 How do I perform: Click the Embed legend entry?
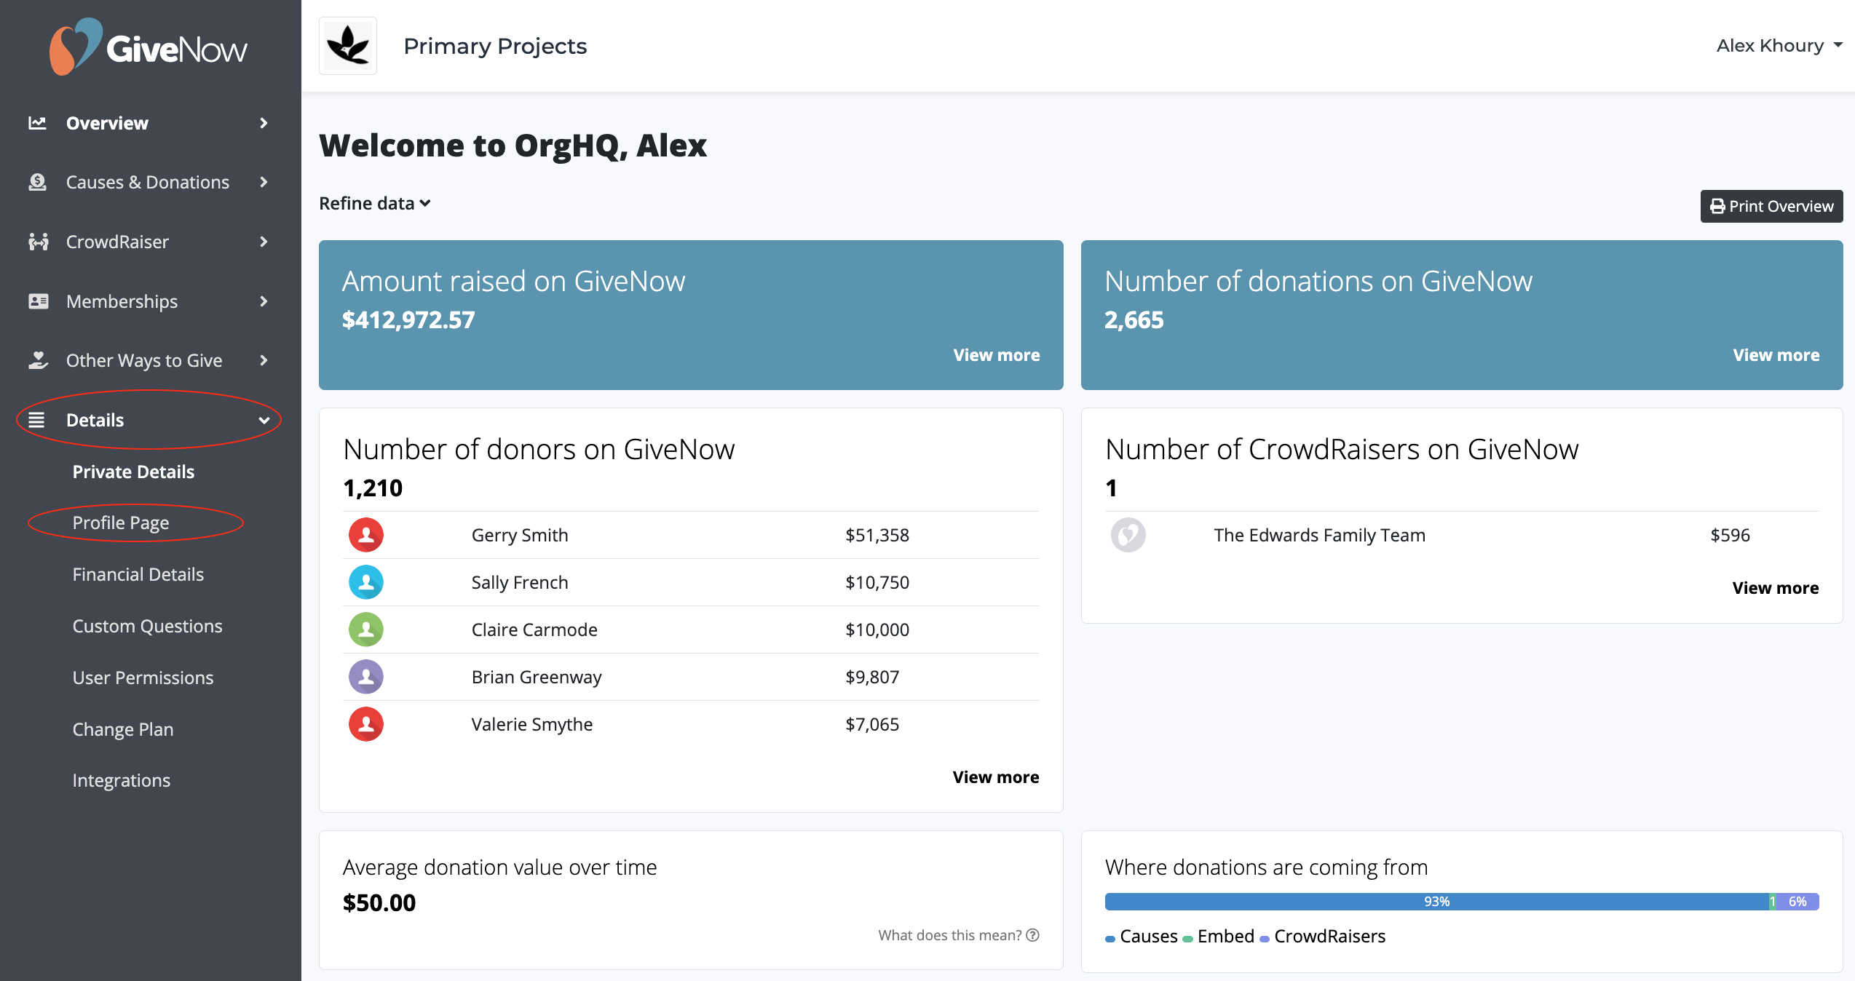pyautogui.click(x=1219, y=937)
